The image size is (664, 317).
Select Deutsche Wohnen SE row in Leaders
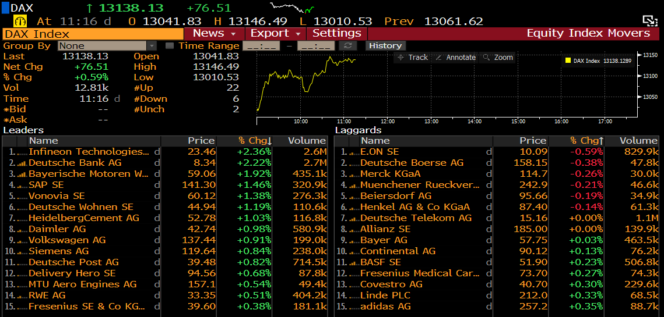pos(165,207)
